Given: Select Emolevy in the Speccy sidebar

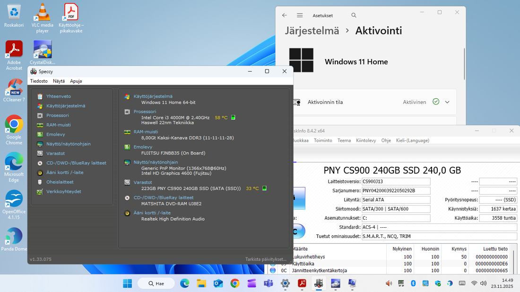Looking at the screenshot, I should (55, 134).
